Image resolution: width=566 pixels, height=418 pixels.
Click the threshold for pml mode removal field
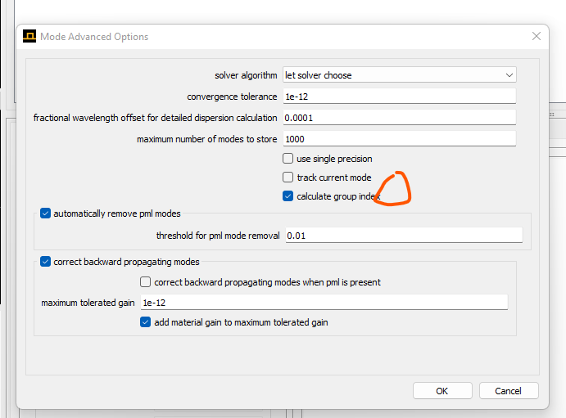[x=404, y=236]
